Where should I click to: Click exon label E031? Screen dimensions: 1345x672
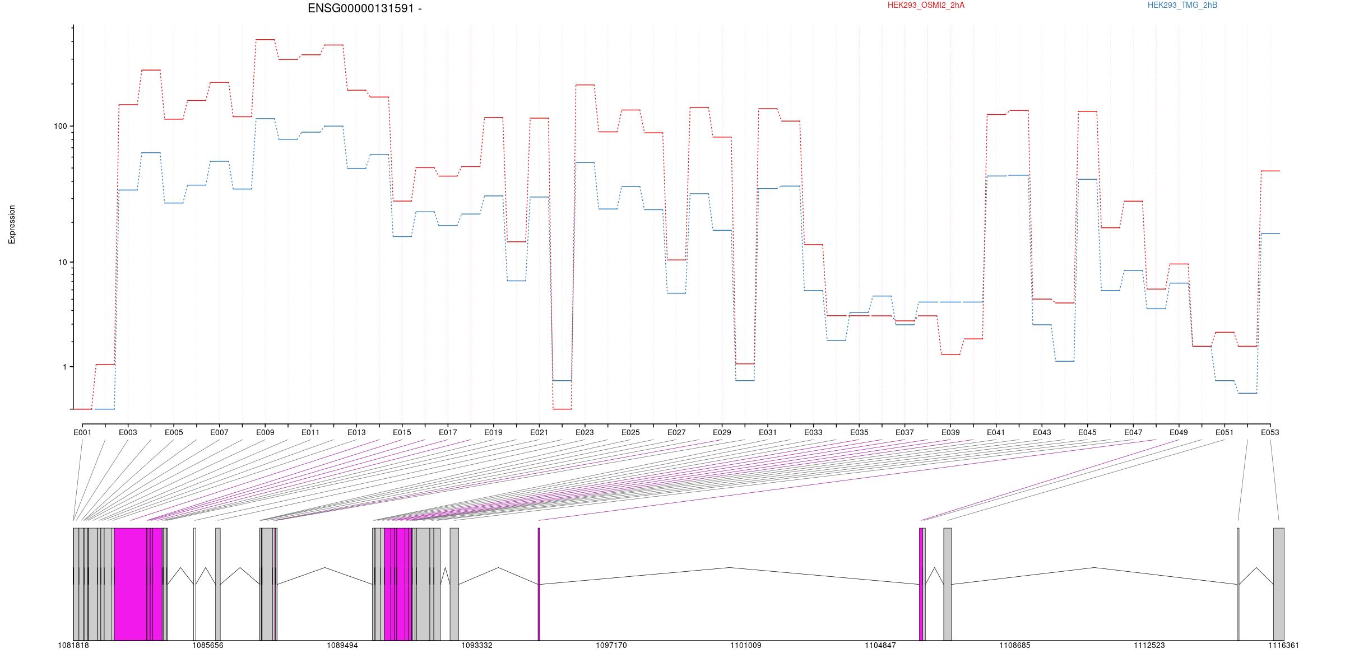(x=768, y=432)
